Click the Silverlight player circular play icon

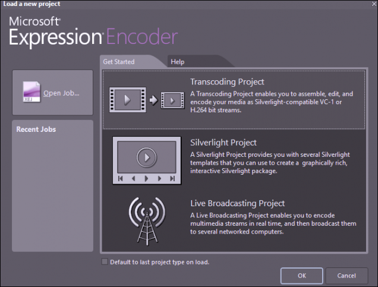[x=147, y=157]
